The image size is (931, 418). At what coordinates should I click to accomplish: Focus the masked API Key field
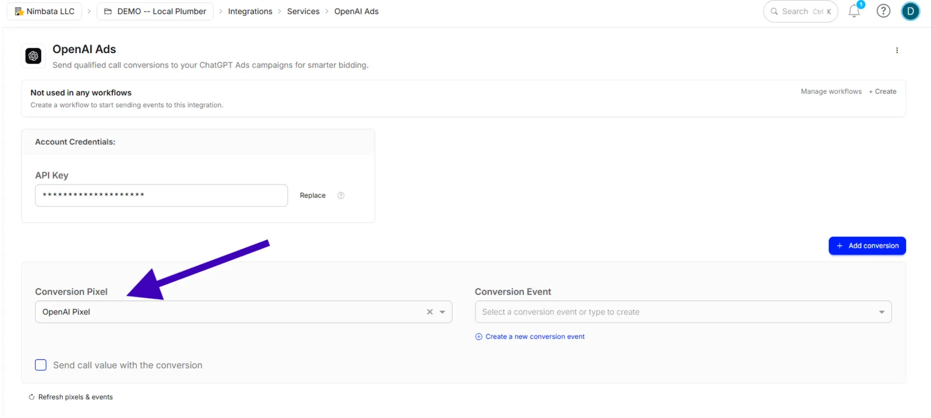(x=161, y=196)
